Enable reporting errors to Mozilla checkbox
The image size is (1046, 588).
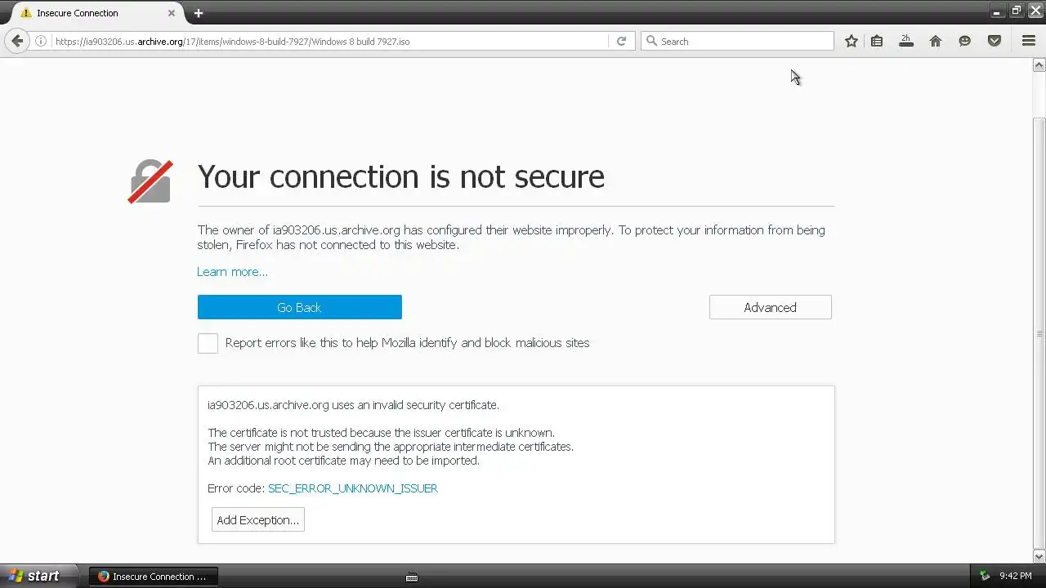(208, 343)
